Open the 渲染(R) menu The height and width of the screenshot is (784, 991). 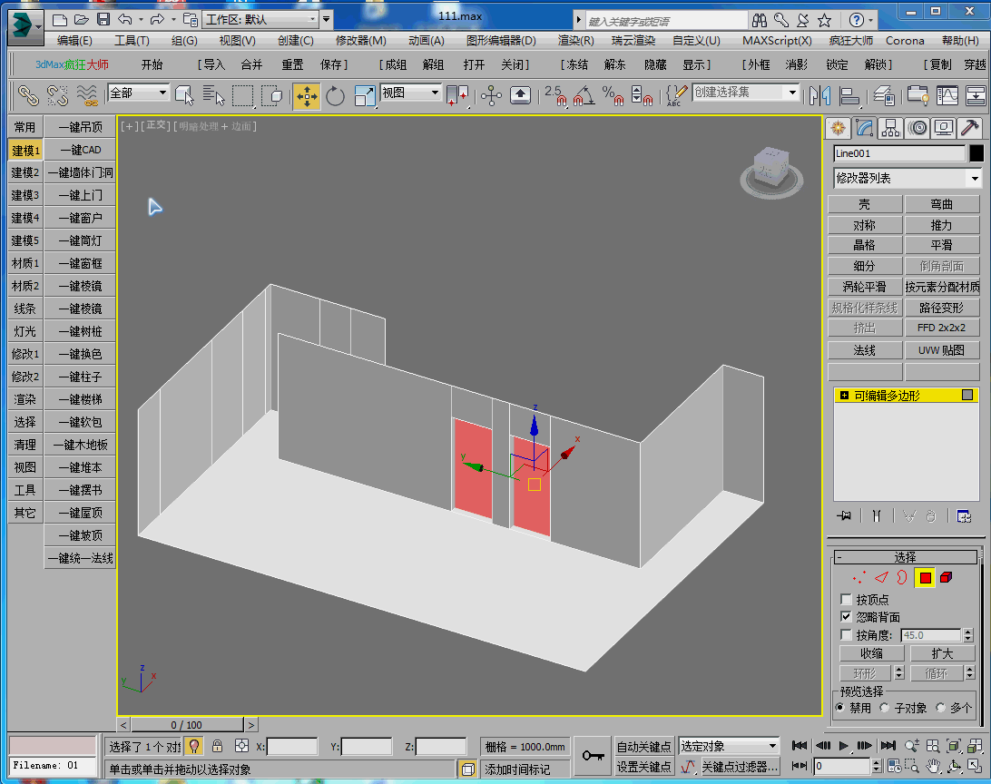(575, 41)
